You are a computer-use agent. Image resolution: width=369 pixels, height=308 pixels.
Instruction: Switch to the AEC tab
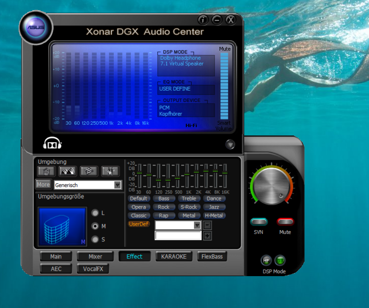[56, 269]
